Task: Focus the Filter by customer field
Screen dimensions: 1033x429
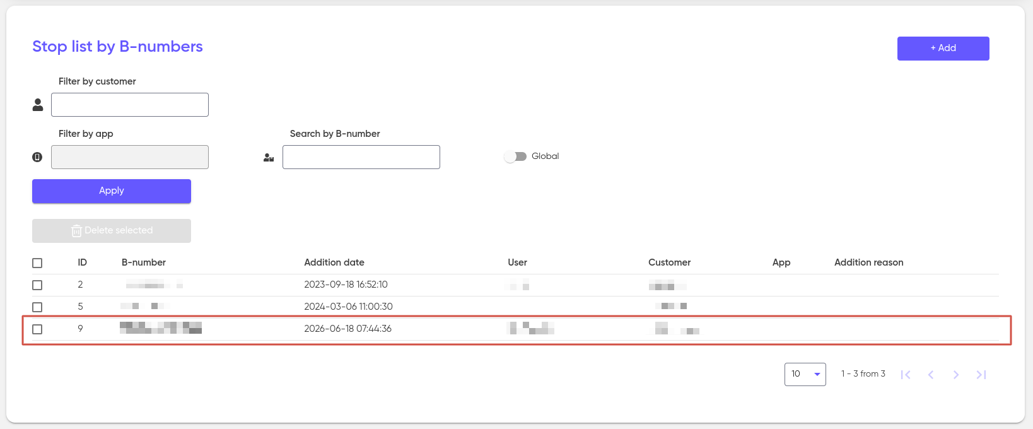Action: pyautogui.click(x=130, y=105)
